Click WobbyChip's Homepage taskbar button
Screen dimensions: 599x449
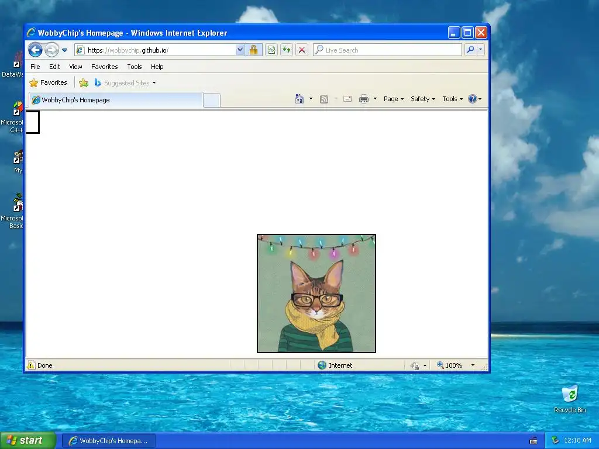tap(108, 441)
